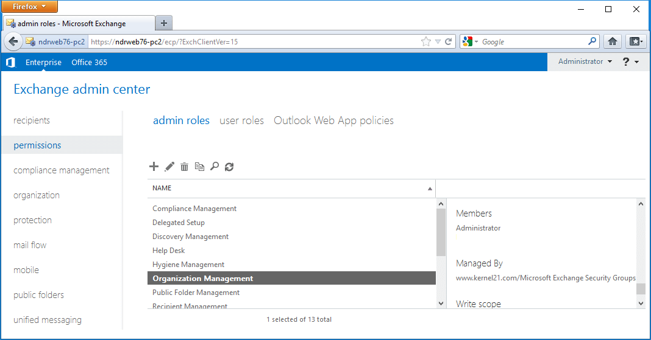Go to permissions in left navigation

pyautogui.click(x=37, y=145)
